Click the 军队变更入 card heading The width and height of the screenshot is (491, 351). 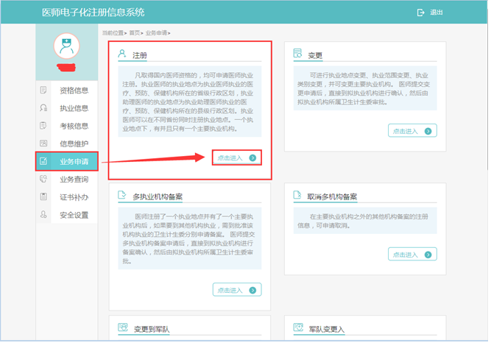(325, 328)
